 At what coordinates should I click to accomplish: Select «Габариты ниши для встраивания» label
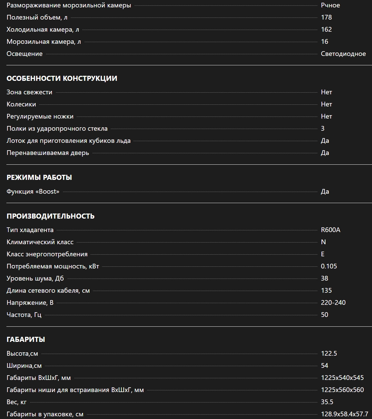(75, 390)
